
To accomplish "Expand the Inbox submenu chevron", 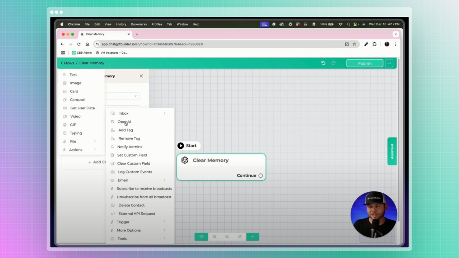I will (165, 113).
